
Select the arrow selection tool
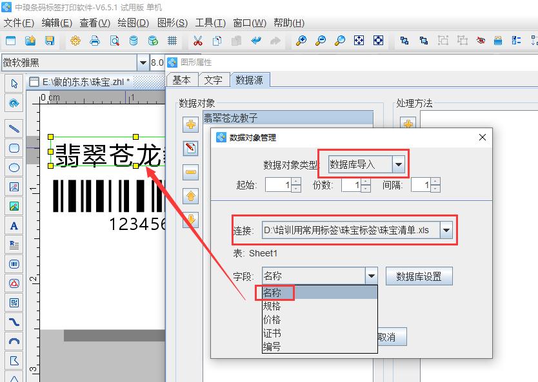[x=14, y=84]
